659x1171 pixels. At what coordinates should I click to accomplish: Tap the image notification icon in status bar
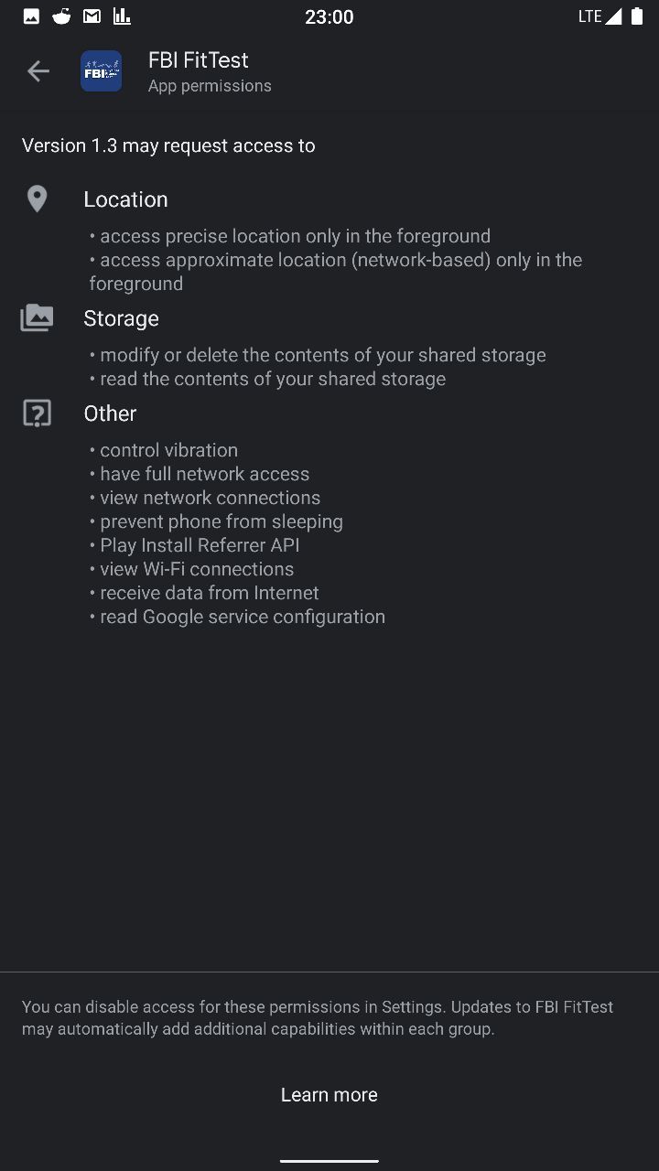click(x=31, y=16)
